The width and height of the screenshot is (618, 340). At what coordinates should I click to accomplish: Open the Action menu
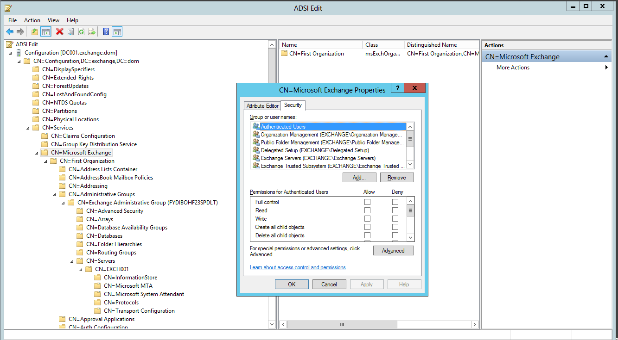coord(32,20)
